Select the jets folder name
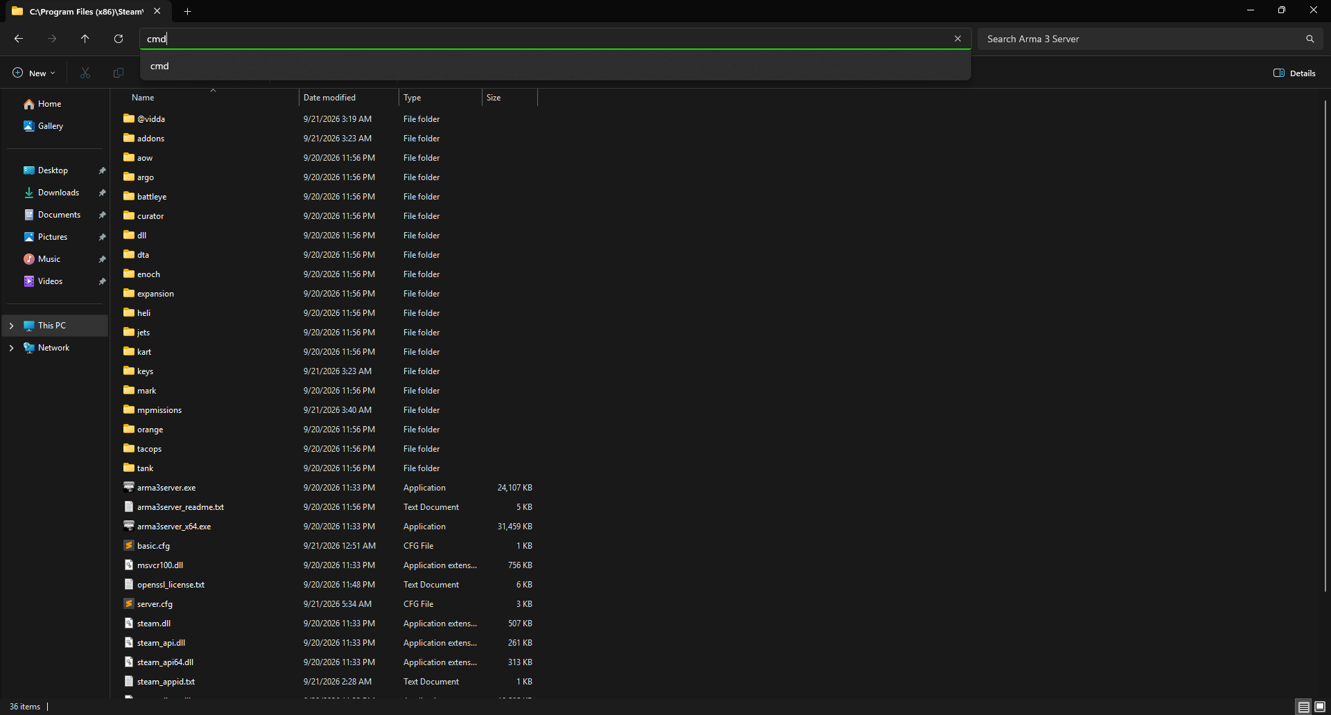 [x=143, y=333]
